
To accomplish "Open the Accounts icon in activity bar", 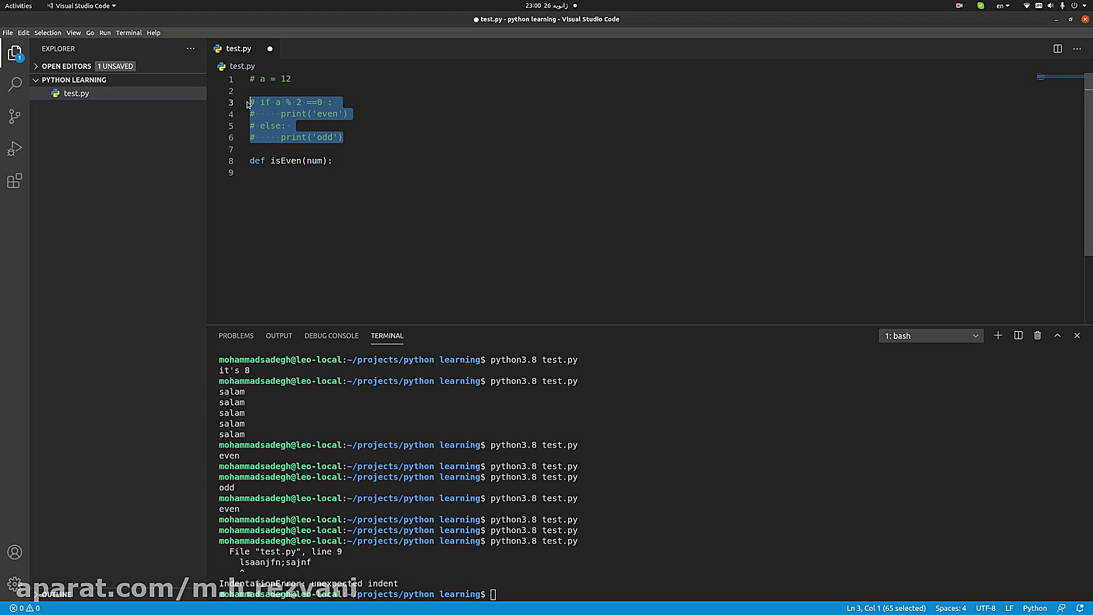I will (15, 552).
